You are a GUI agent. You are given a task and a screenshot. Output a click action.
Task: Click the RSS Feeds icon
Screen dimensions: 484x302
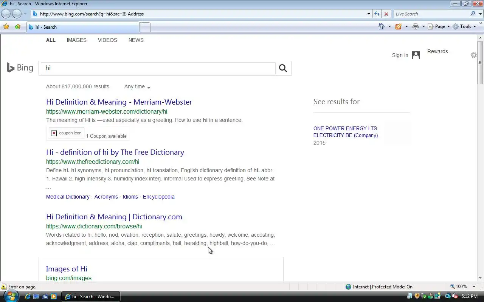click(398, 26)
